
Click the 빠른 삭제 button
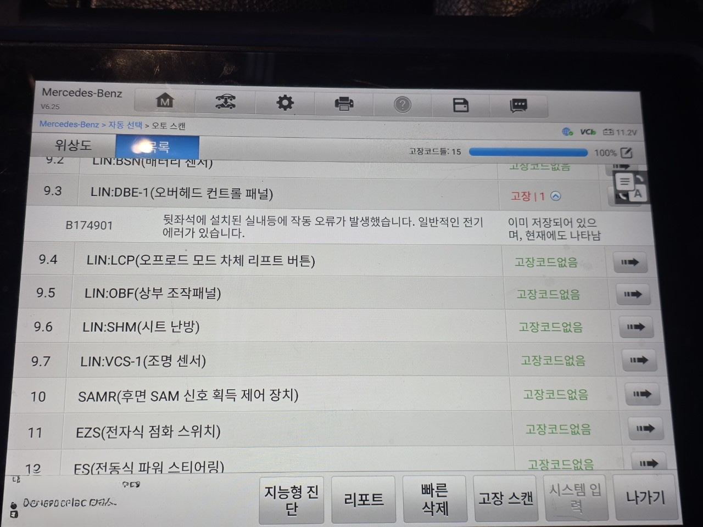(434, 499)
